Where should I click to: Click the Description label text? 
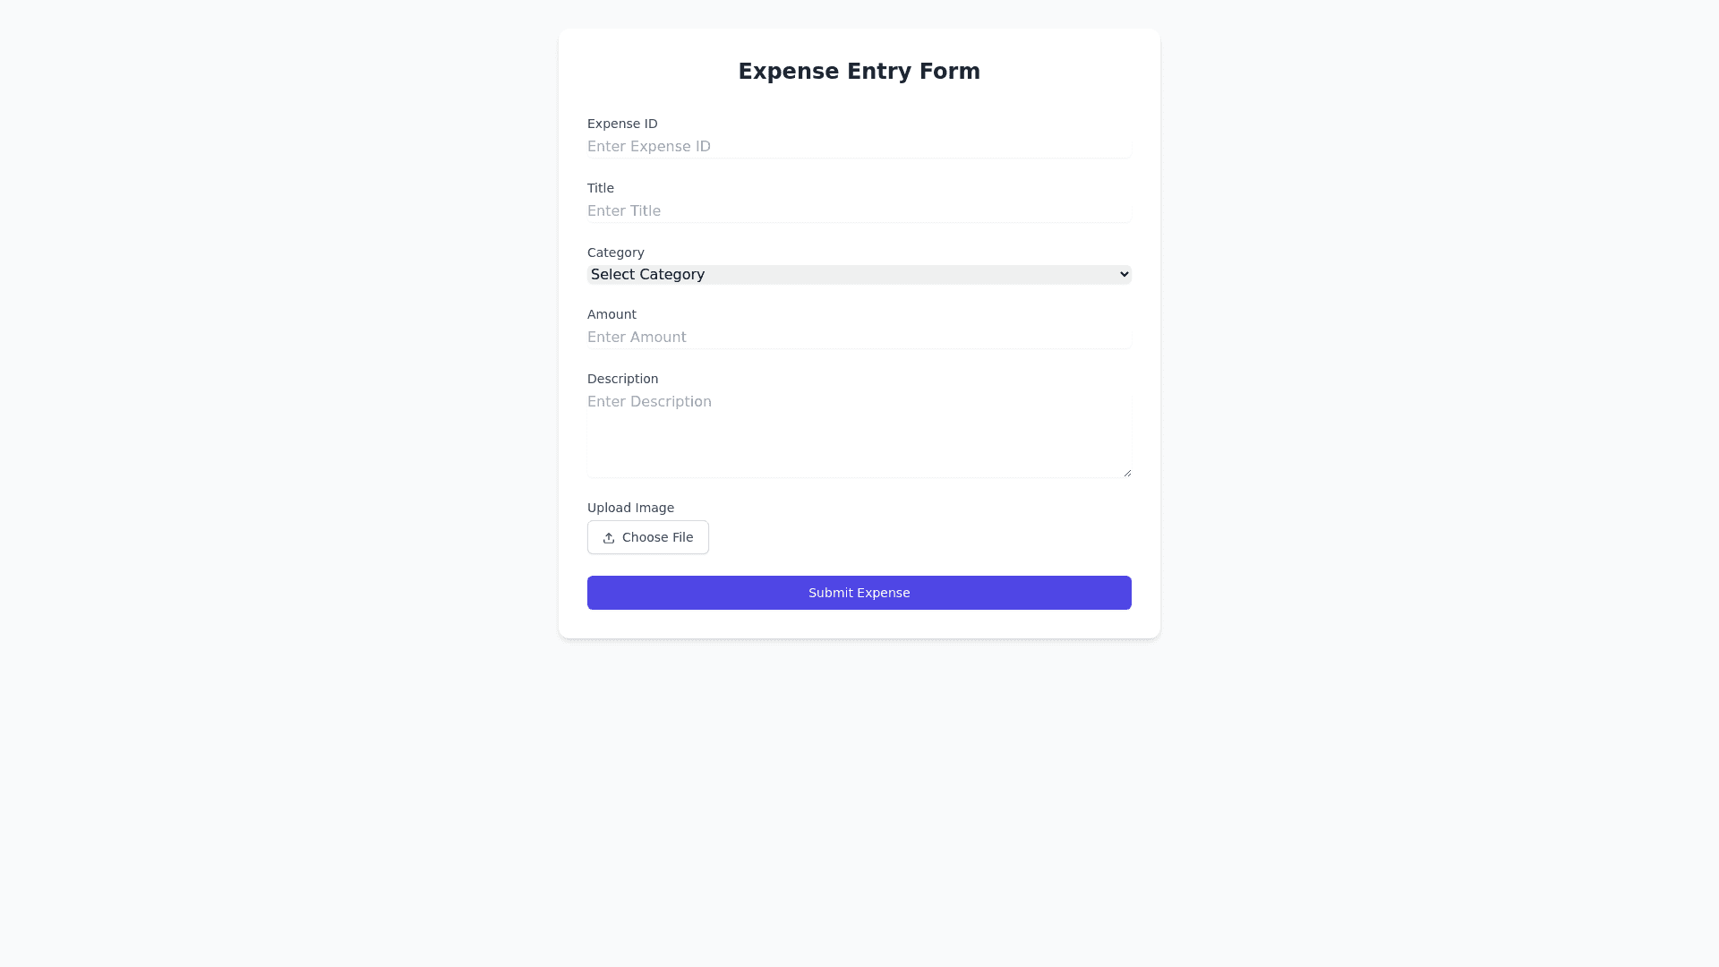tap(622, 379)
